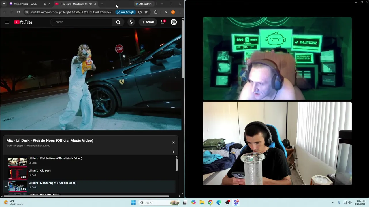
Task: Click the mix playlist vertical scrollbar
Action: coord(177,164)
